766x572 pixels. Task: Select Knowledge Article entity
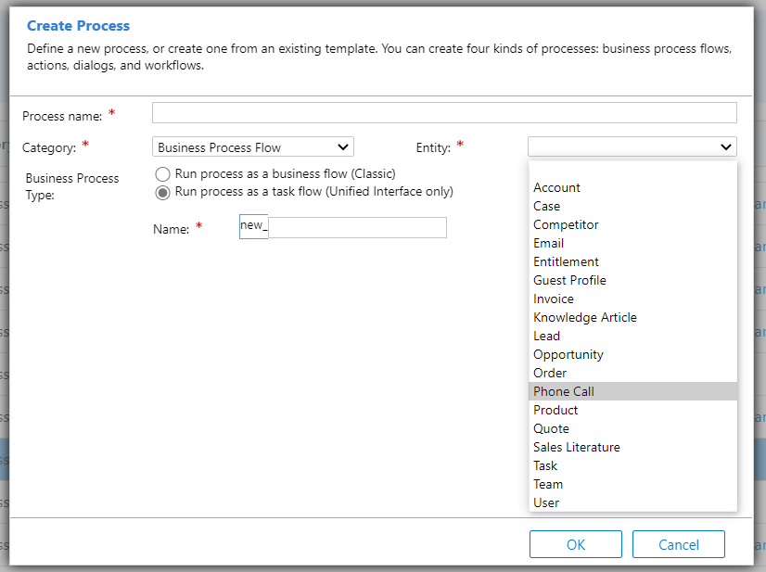coord(584,317)
